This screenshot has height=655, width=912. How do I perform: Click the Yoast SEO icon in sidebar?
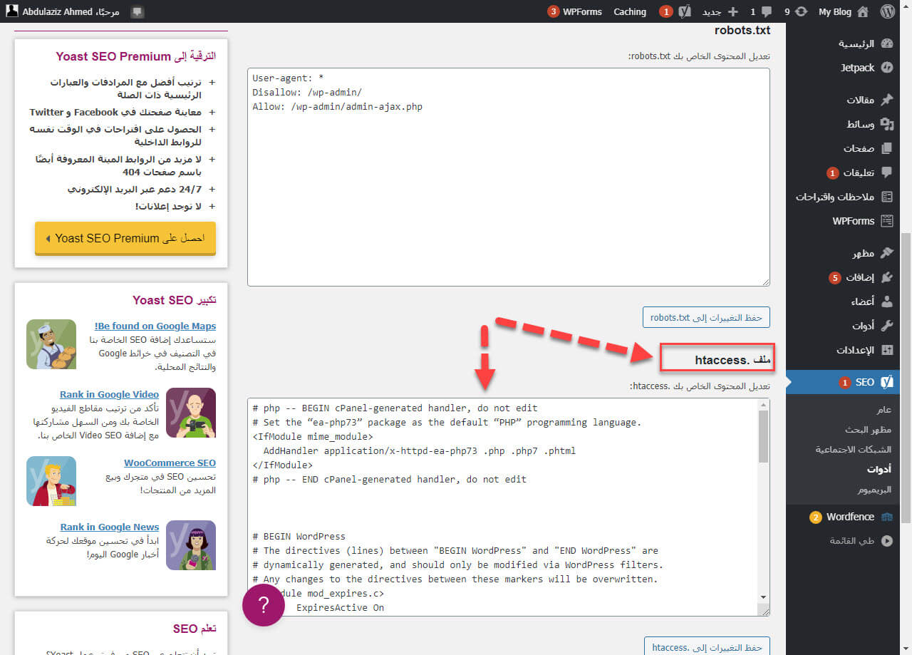pos(887,382)
